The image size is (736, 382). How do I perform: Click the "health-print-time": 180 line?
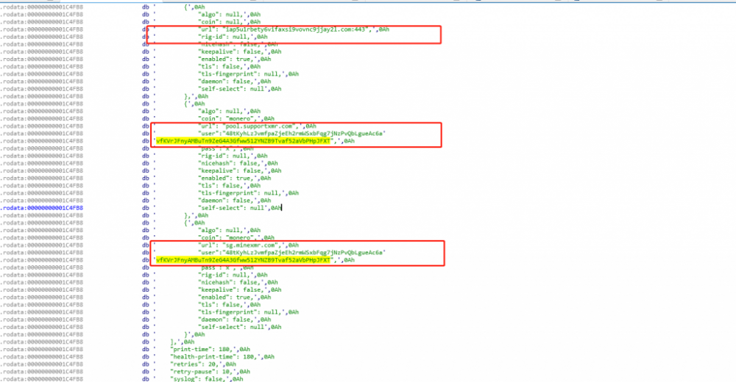(222, 357)
